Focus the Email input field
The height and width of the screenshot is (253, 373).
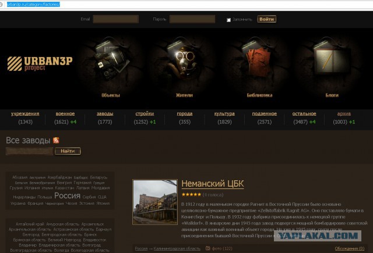[x=115, y=19]
